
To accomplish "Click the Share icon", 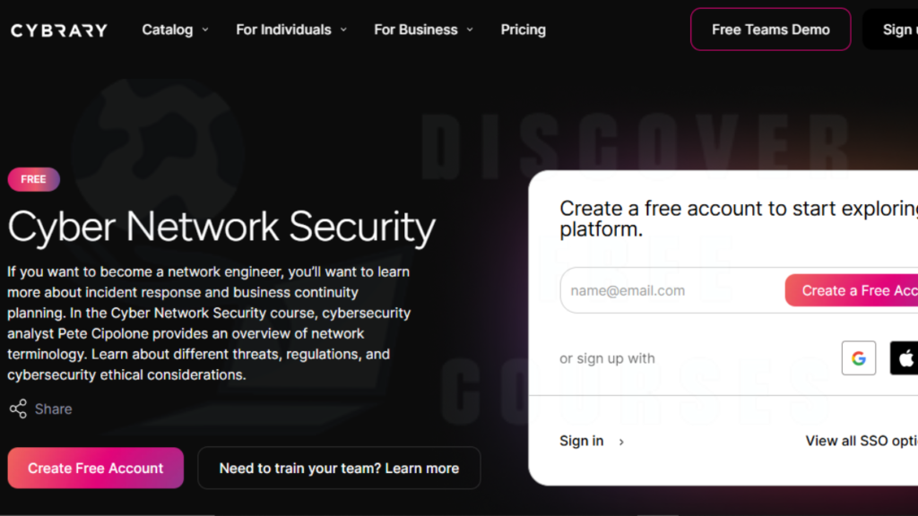I will 18,408.
